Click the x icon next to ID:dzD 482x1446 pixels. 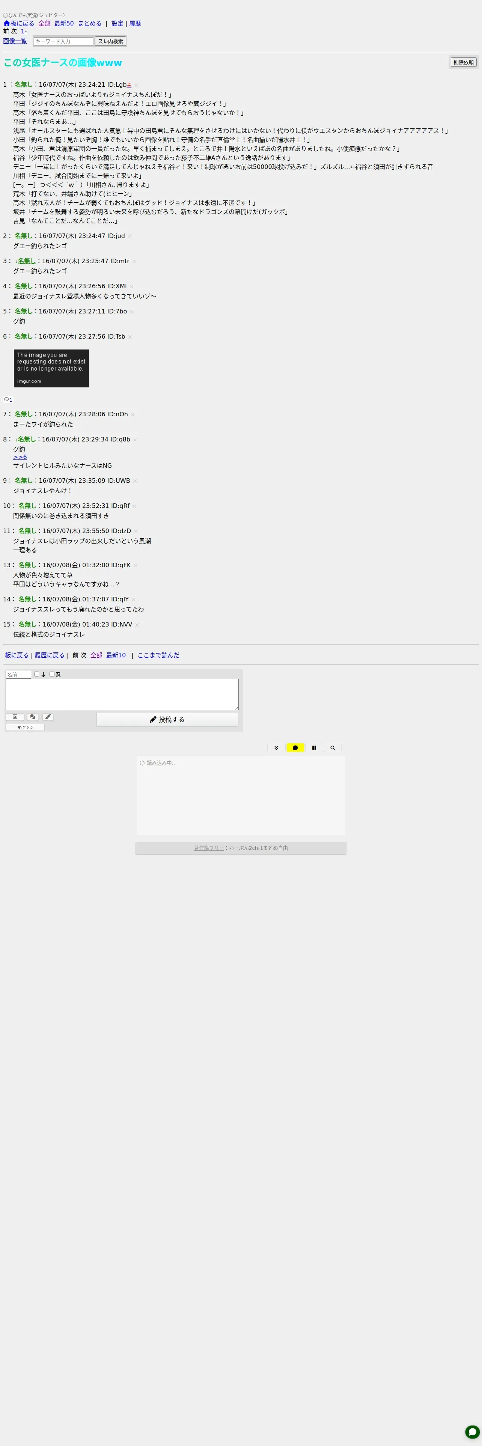coord(136,531)
